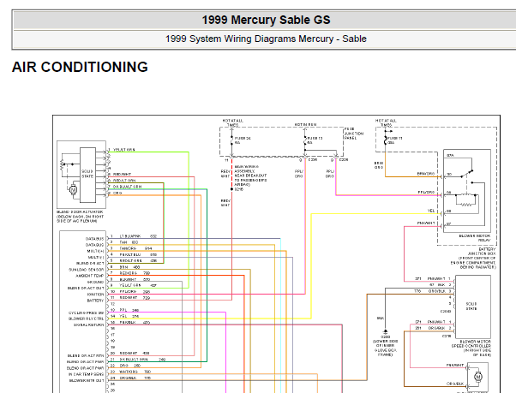
Task: Click the "IGNITION" pin label
Action: (x=95, y=295)
